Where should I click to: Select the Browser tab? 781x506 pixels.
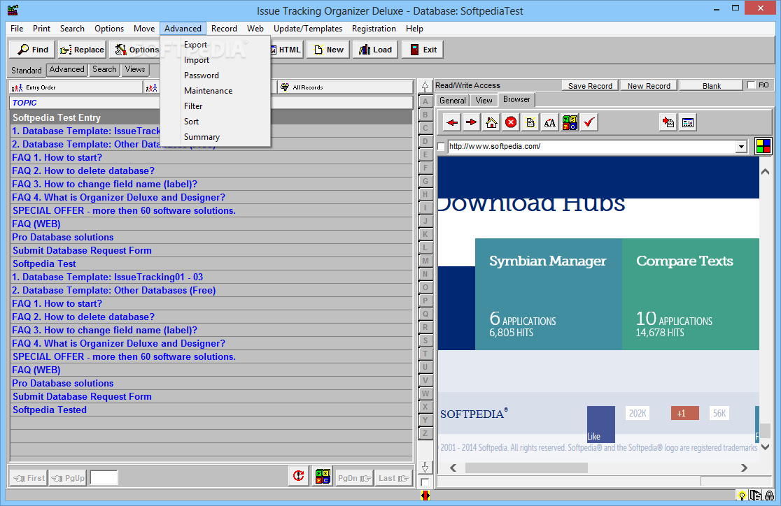point(516,99)
